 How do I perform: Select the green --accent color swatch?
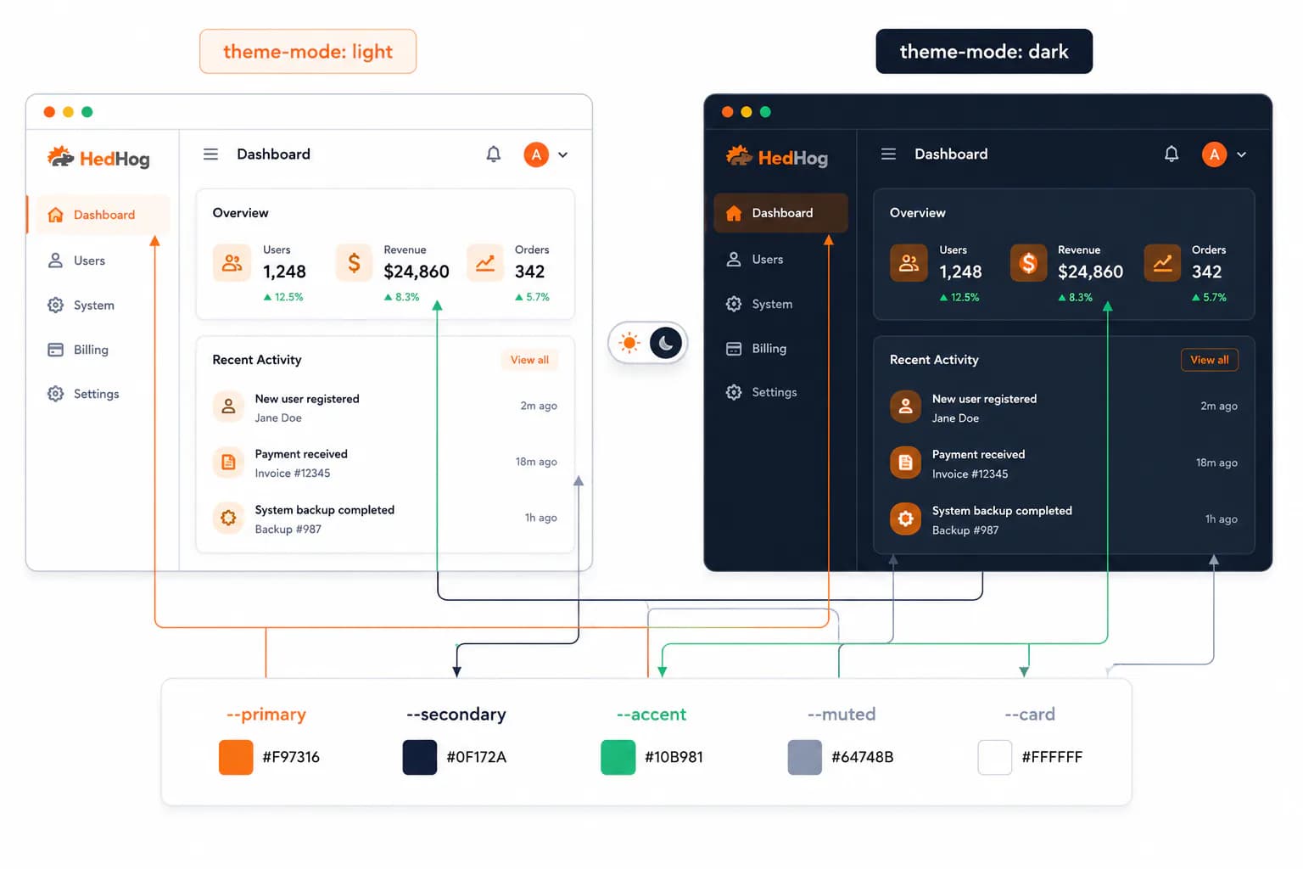click(618, 757)
